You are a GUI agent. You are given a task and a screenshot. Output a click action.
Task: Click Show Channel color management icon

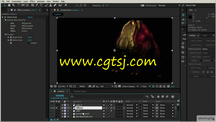coord(97,86)
